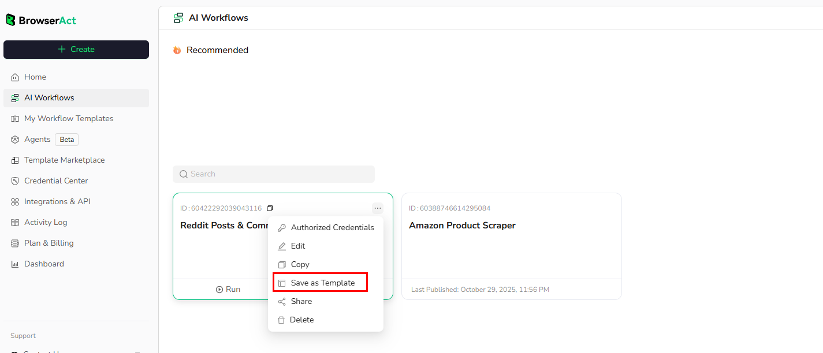Viewport: 823px width, 353px height.
Task: Click the workflow Search field
Action: (274, 174)
